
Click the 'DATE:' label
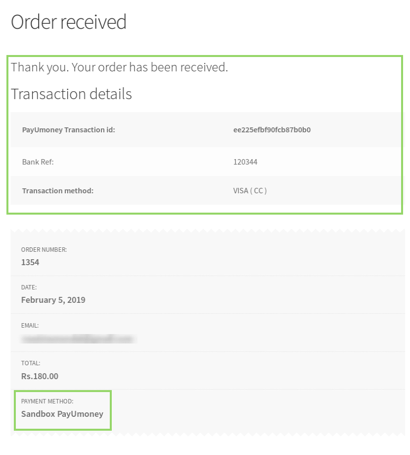pyautogui.click(x=29, y=287)
